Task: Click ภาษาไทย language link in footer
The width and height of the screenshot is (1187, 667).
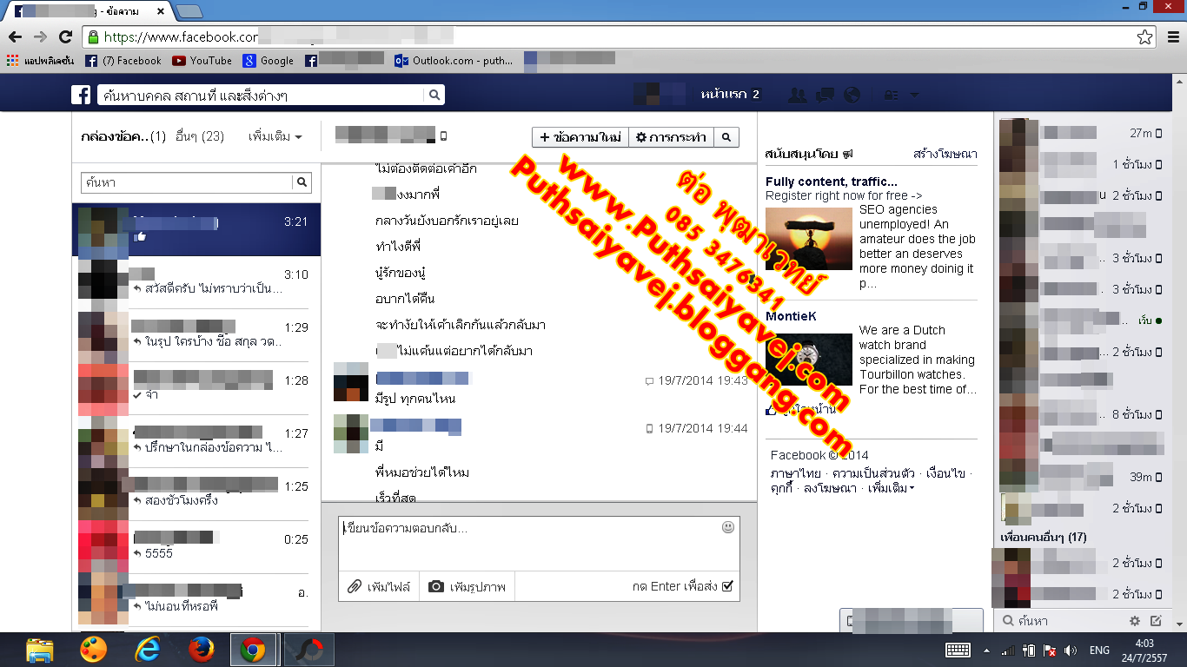Action: (x=796, y=473)
